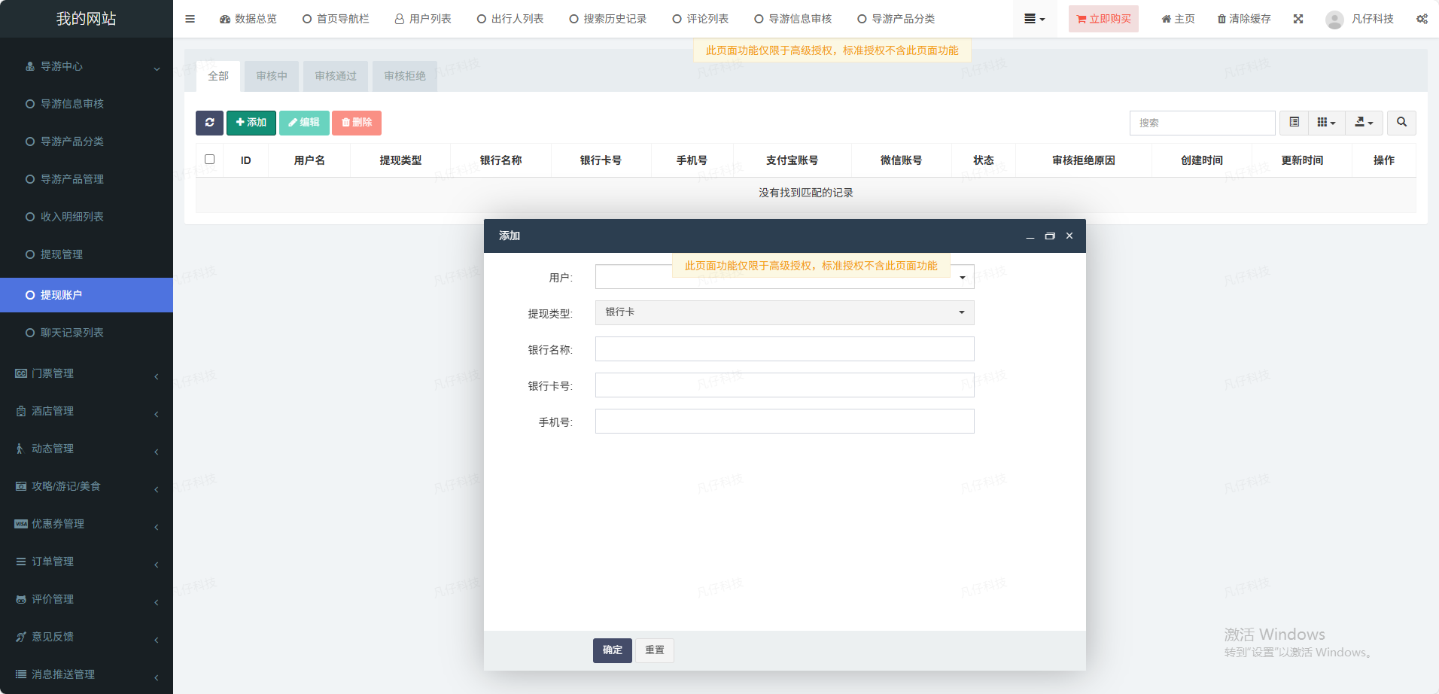Image resolution: width=1439 pixels, height=694 pixels.
Task: Maximize the 添加 dialog window
Action: [x=1050, y=236]
